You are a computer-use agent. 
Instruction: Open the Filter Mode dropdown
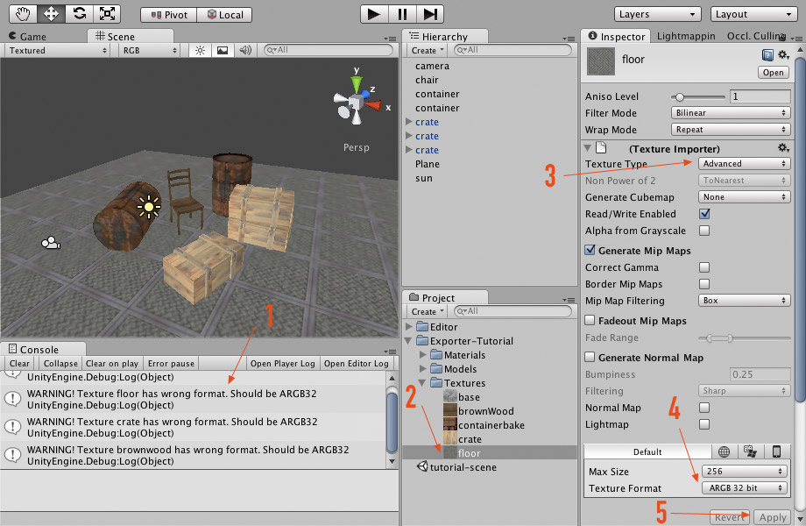tap(731, 111)
